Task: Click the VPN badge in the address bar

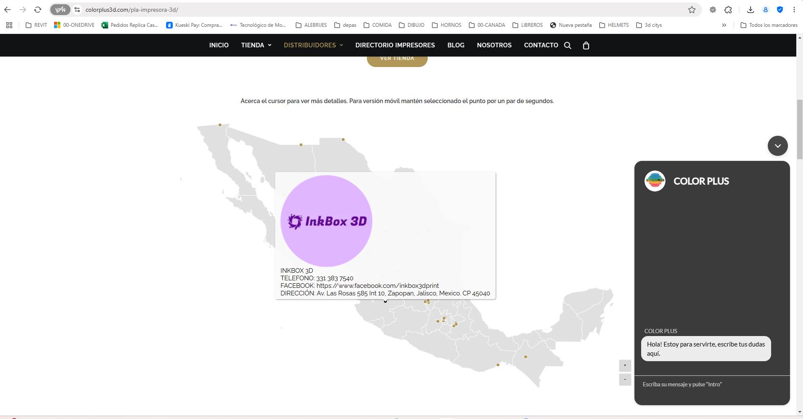Action: (x=60, y=10)
